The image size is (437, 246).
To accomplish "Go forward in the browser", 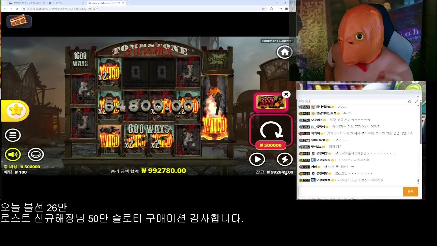I will click(11, 9).
